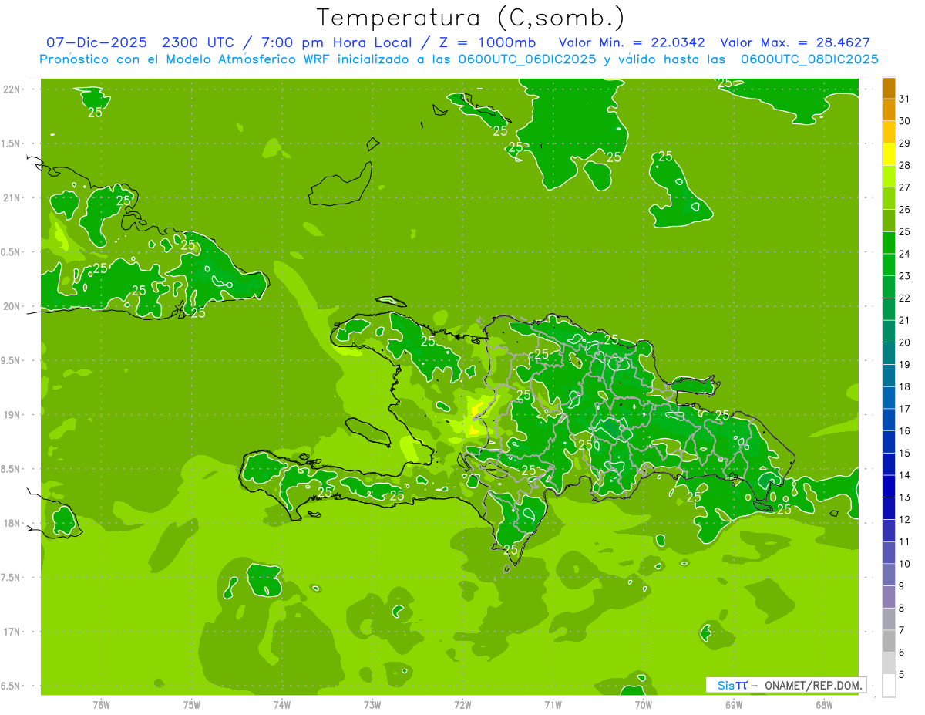Click the colorbar label 27
This screenshot has height=715, width=925.
tap(904, 187)
